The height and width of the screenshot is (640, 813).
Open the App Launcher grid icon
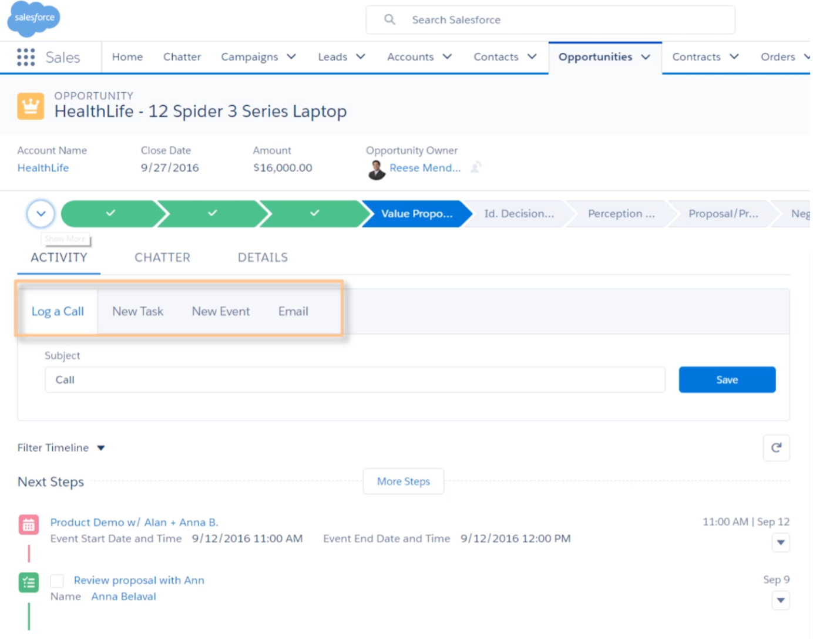point(26,57)
